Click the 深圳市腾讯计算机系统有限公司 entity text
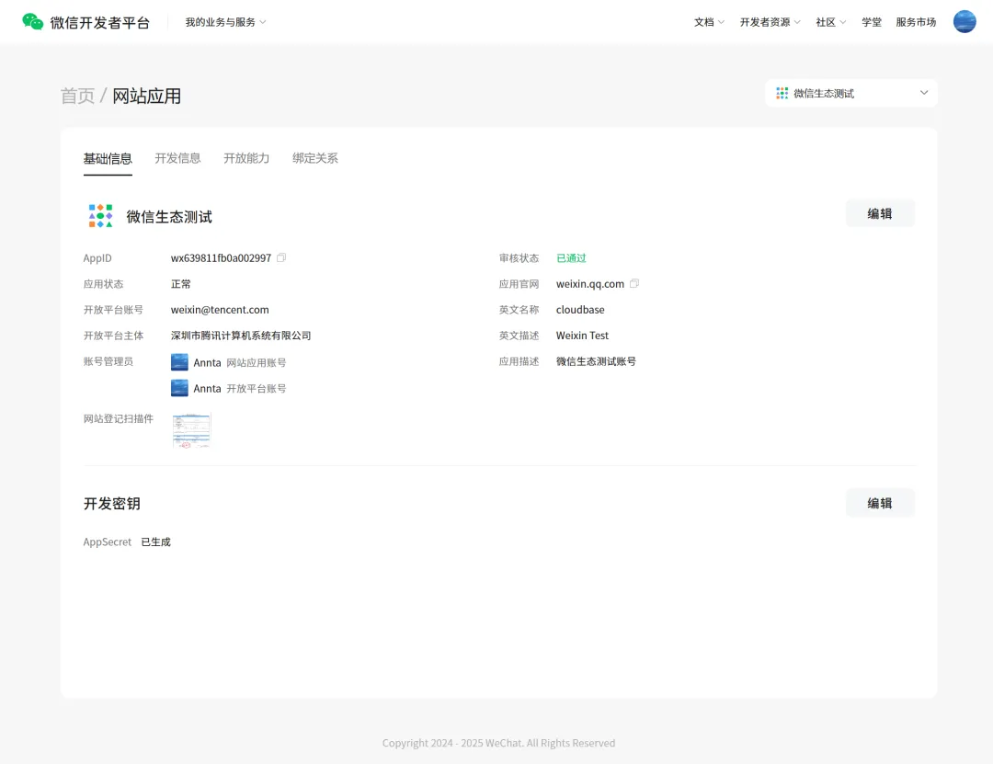Screen dimensions: 993x764 (x=241, y=336)
